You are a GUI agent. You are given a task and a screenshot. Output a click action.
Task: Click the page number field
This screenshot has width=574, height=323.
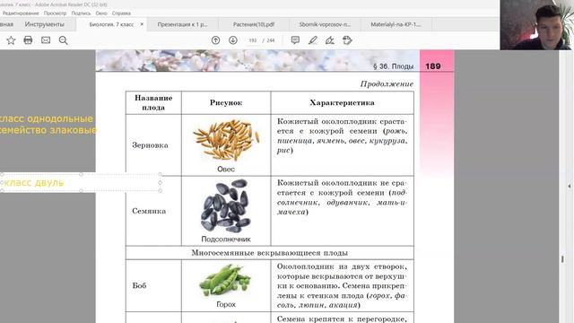[253, 40]
